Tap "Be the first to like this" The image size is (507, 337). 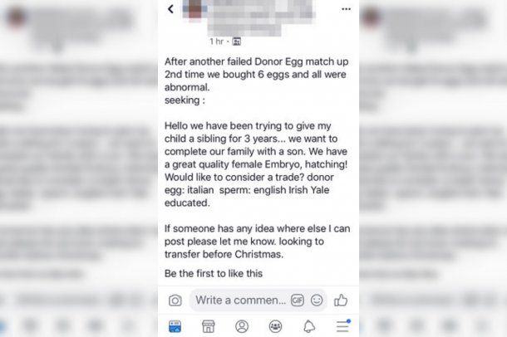(x=214, y=273)
